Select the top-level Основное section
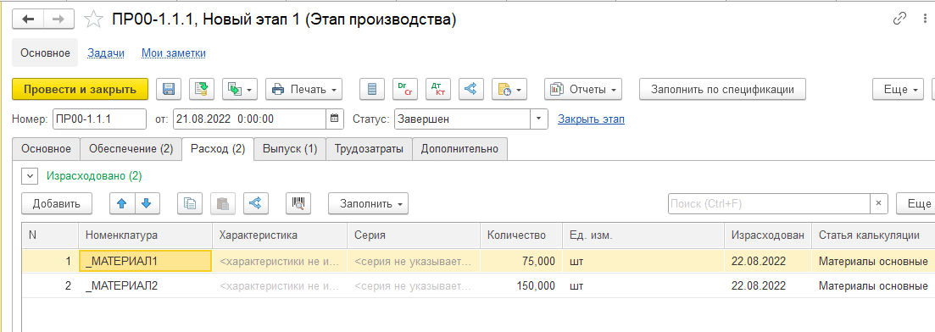Image resolution: width=935 pixels, height=332 pixels. click(45, 53)
